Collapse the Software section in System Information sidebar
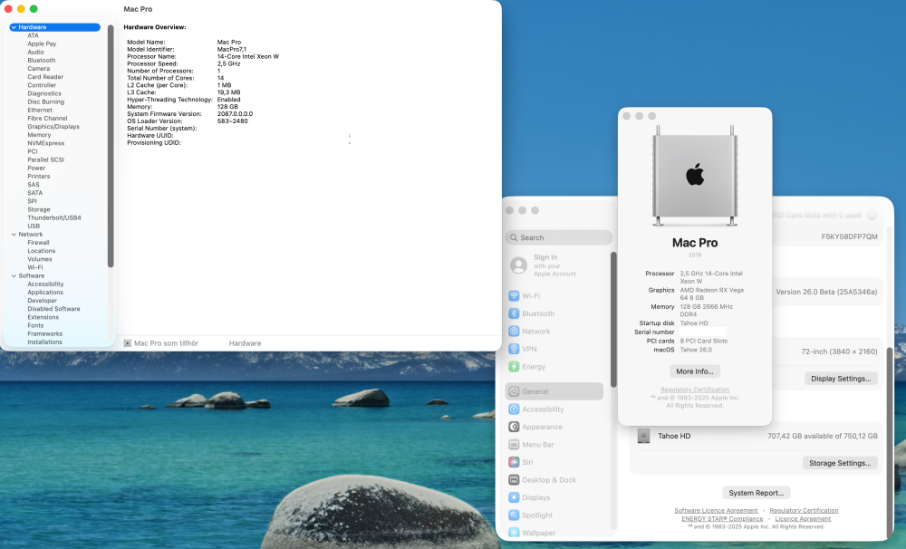 14,276
